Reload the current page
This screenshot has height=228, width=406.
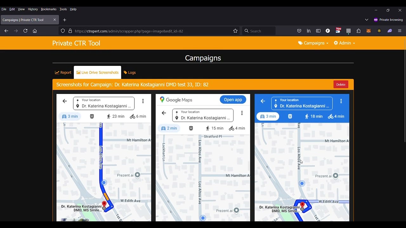(x=25, y=31)
